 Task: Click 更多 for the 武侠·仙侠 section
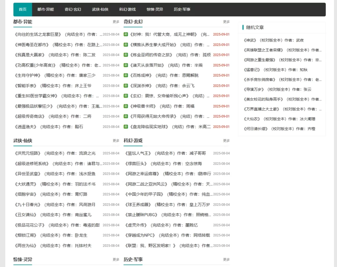[115, 140]
